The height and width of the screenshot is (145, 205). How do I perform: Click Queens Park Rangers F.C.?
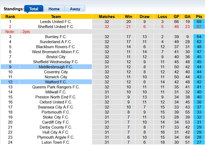[56, 87]
